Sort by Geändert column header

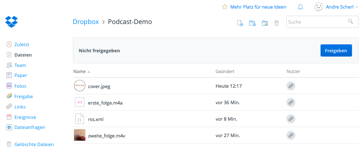(225, 71)
